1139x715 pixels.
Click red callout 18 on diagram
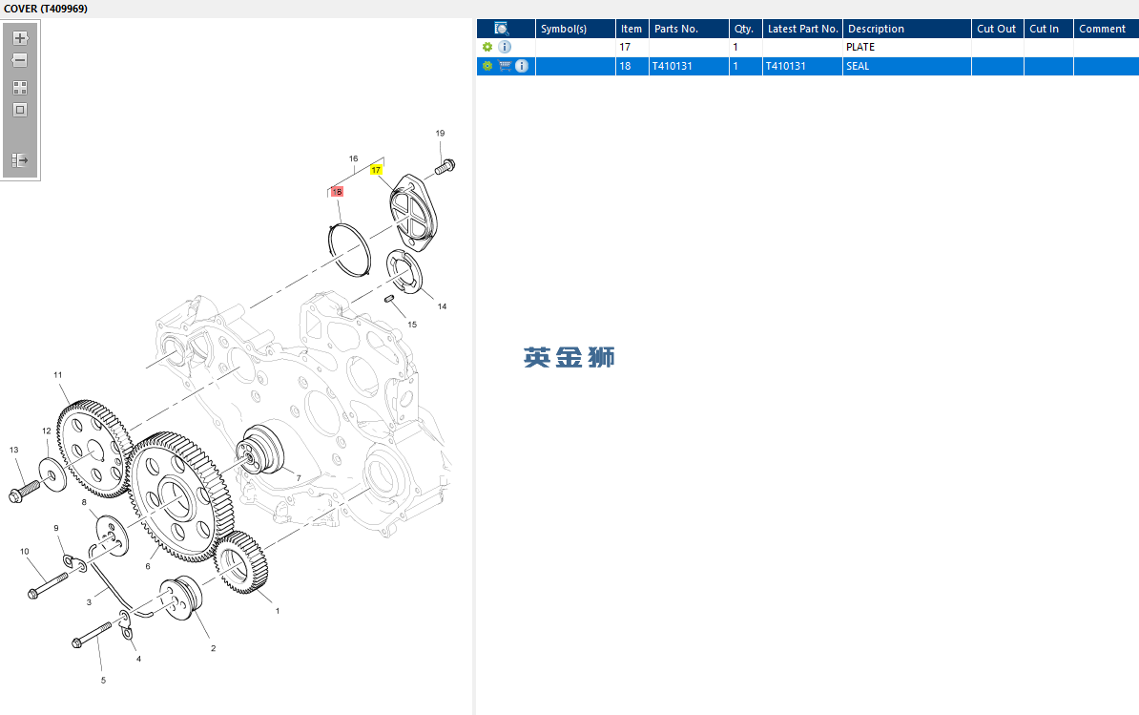click(337, 192)
